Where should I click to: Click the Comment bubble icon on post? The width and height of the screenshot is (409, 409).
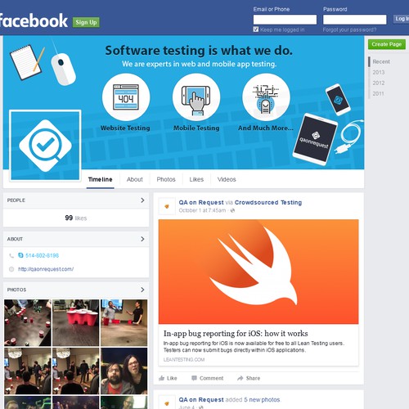click(x=194, y=378)
